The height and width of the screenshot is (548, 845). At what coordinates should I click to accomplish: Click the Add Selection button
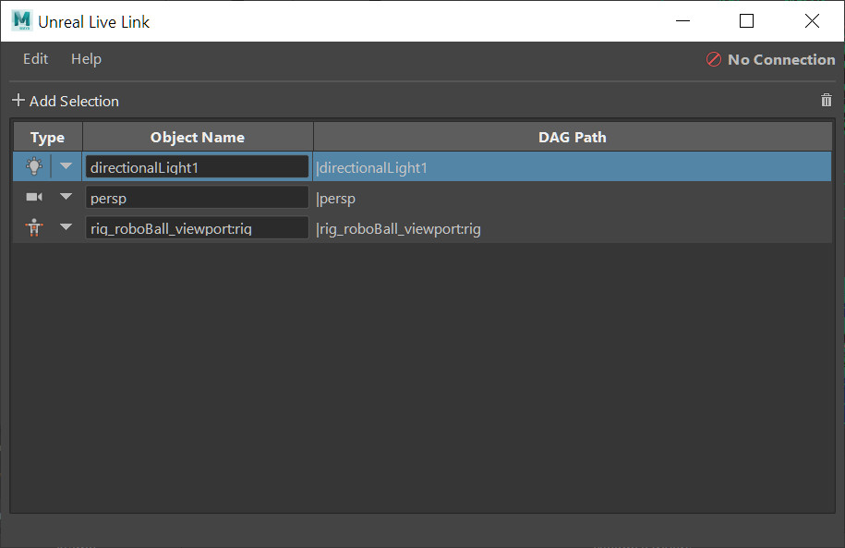coord(66,101)
